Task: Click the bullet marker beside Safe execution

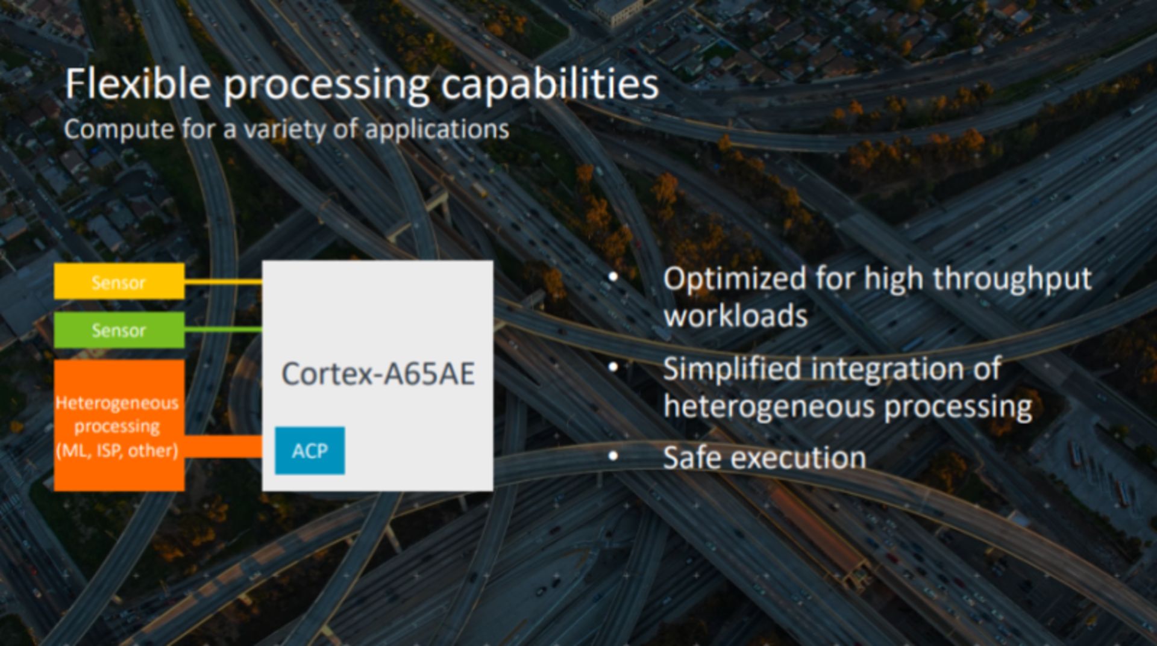Action: (613, 457)
